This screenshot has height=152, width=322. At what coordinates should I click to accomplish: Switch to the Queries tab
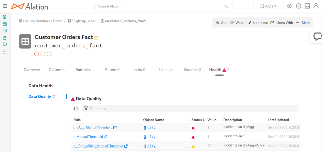point(192,70)
